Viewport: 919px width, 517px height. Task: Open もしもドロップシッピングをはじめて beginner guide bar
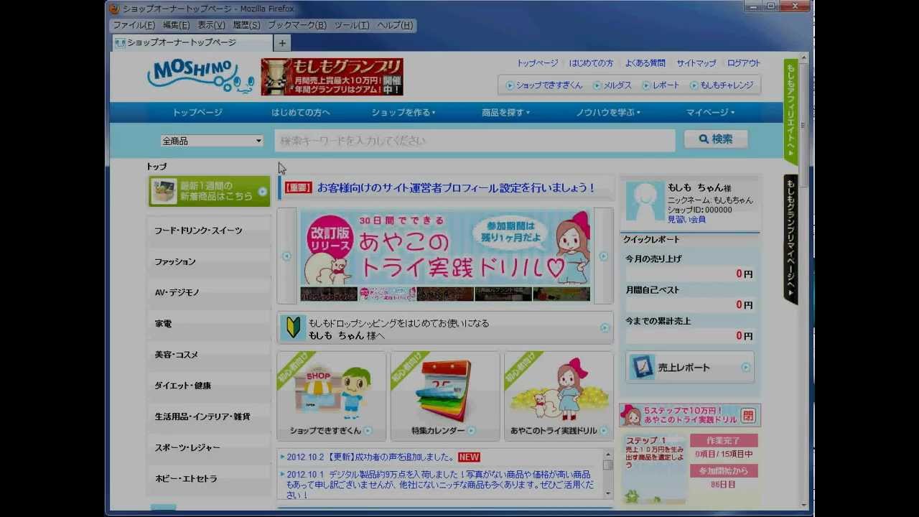pos(445,328)
